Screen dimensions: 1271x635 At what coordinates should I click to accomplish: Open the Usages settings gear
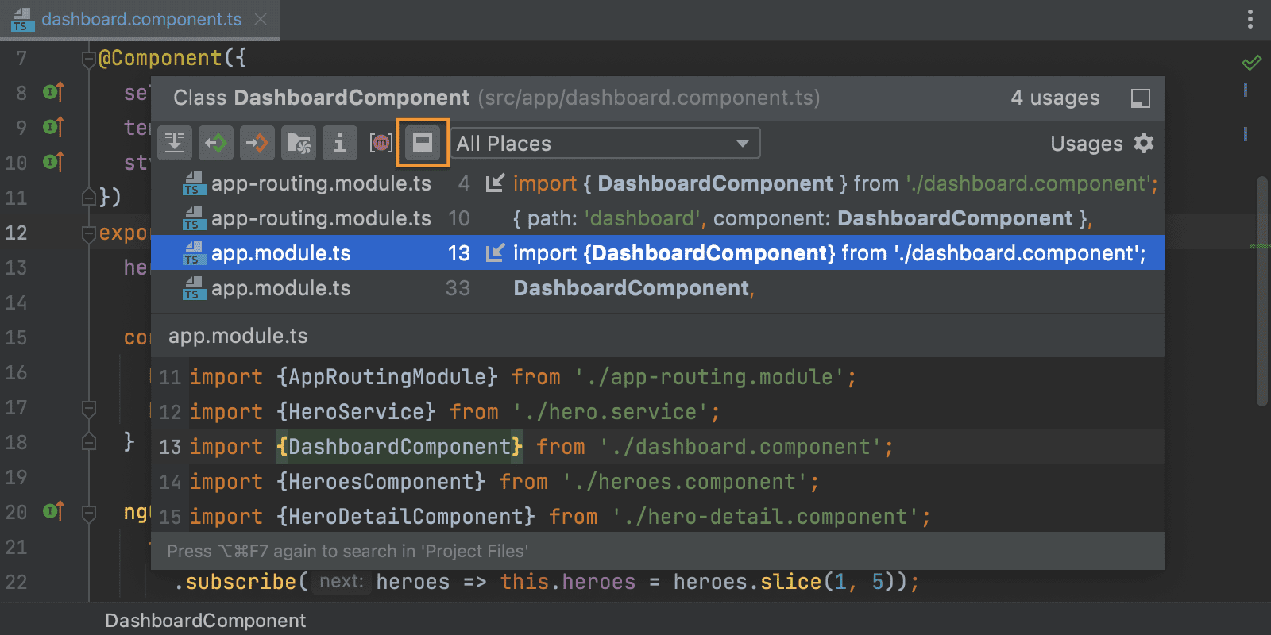click(1144, 144)
